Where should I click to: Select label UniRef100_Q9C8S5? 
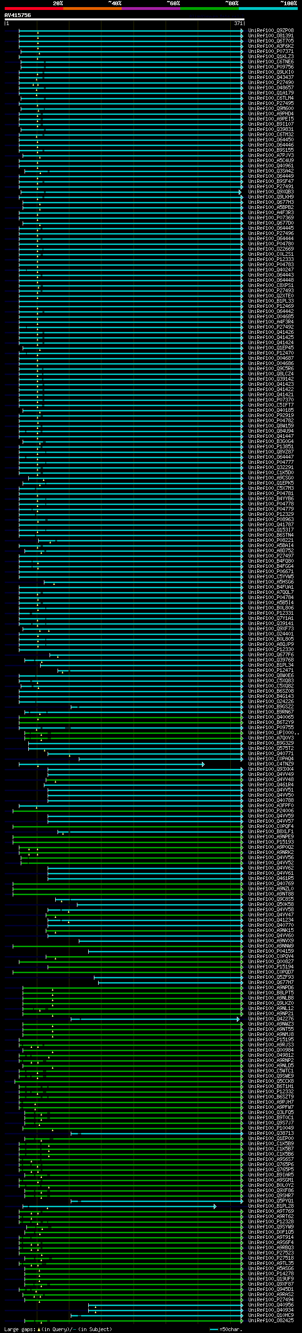(271, 899)
